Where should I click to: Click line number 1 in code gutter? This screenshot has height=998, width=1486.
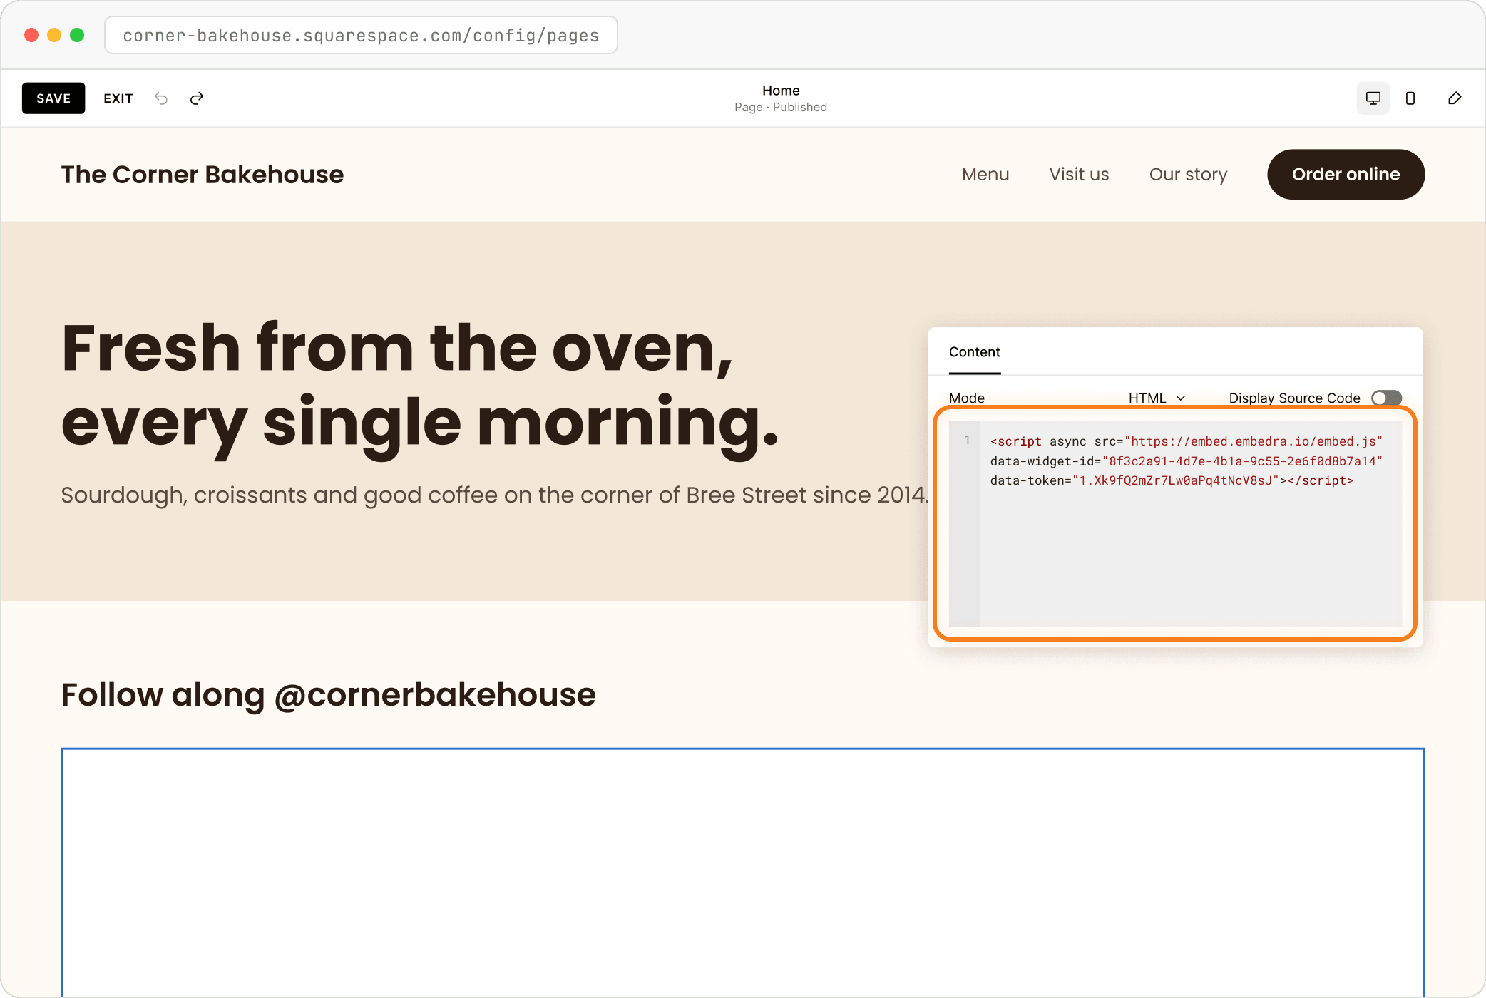pos(967,441)
